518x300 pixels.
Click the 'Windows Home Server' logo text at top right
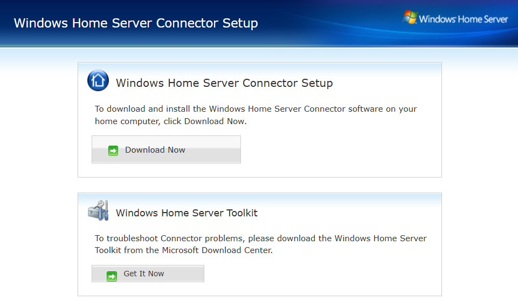(463, 19)
